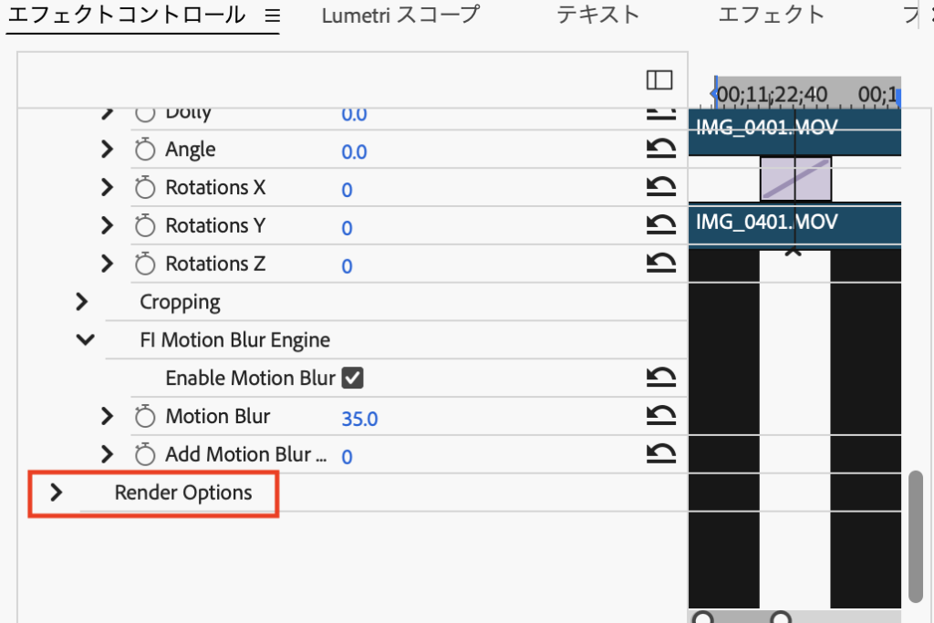Click the blue Dolly value of 0.0
Image resolution: width=934 pixels, height=623 pixels.
point(354,114)
